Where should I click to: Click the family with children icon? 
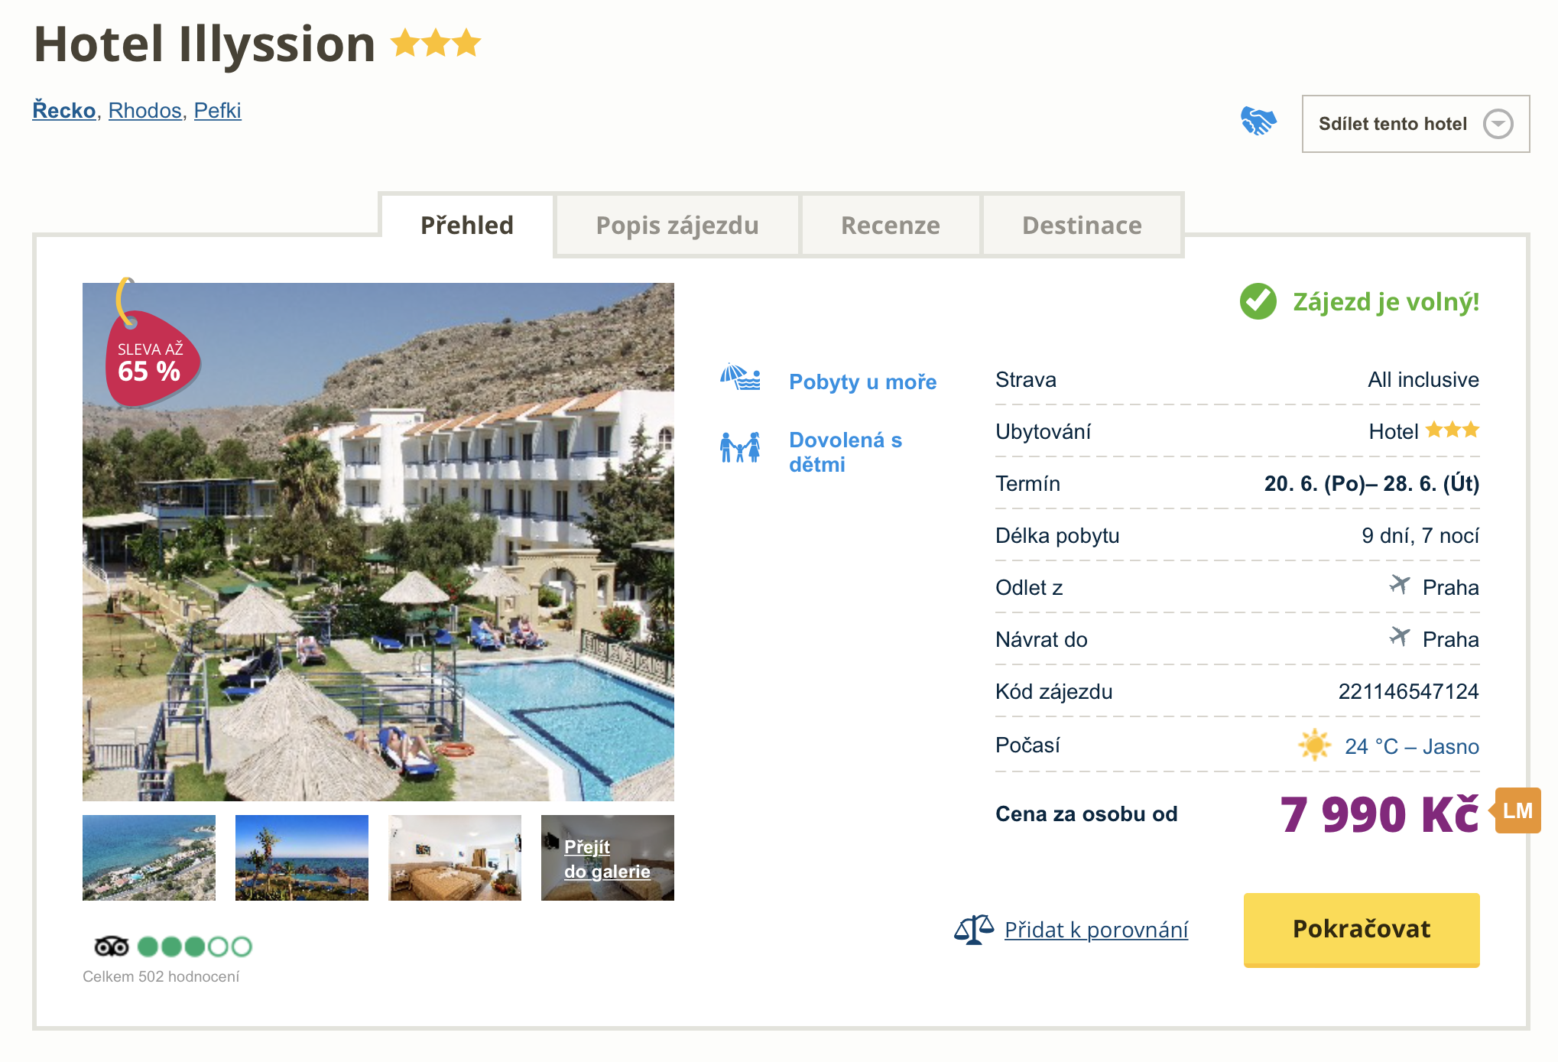pyautogui.click(x=739, y=447)
